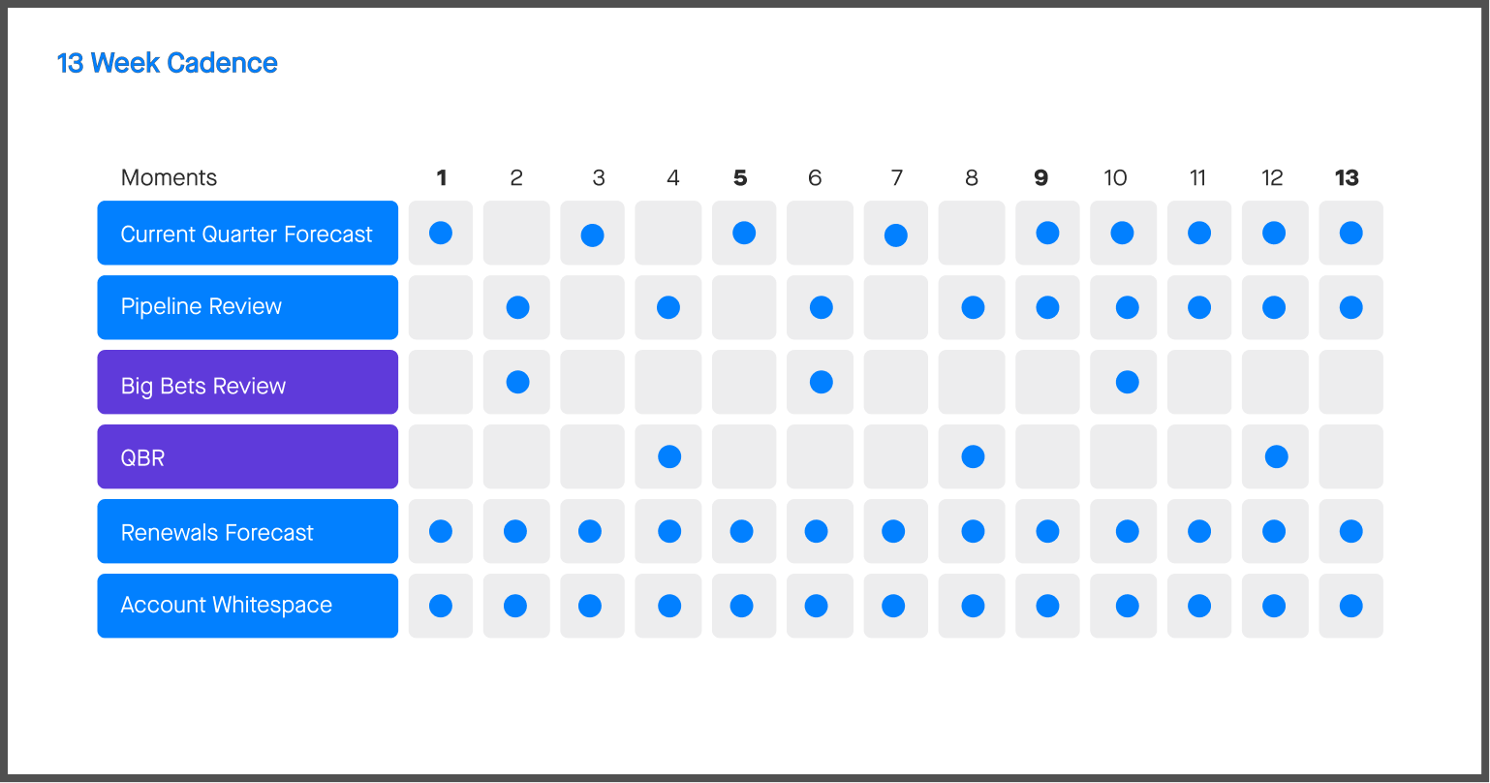Select the week 5 column header

740,177
